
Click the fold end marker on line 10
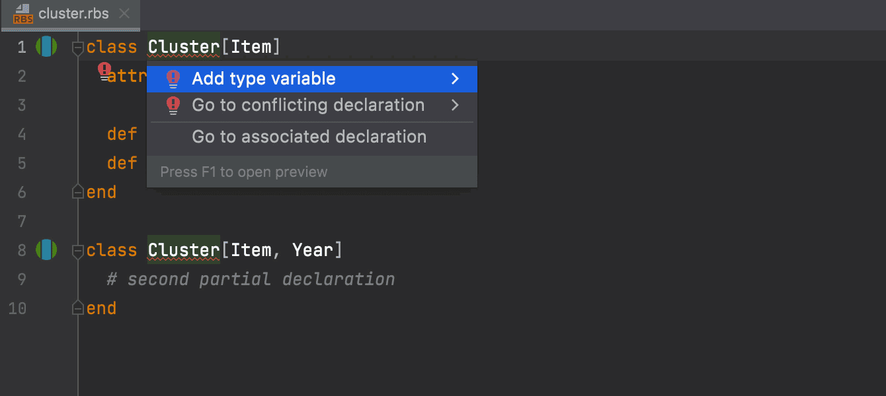77,308
